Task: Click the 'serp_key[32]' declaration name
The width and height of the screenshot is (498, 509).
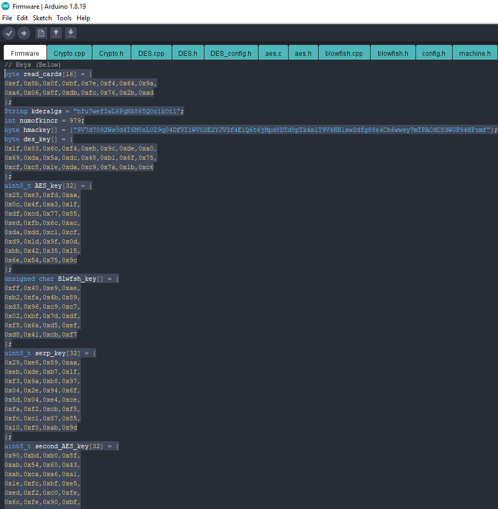Action: (x=57, y=353)
